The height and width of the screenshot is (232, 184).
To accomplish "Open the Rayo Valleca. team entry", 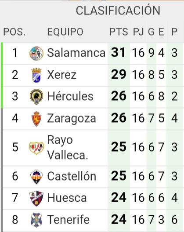I will 68,147.
